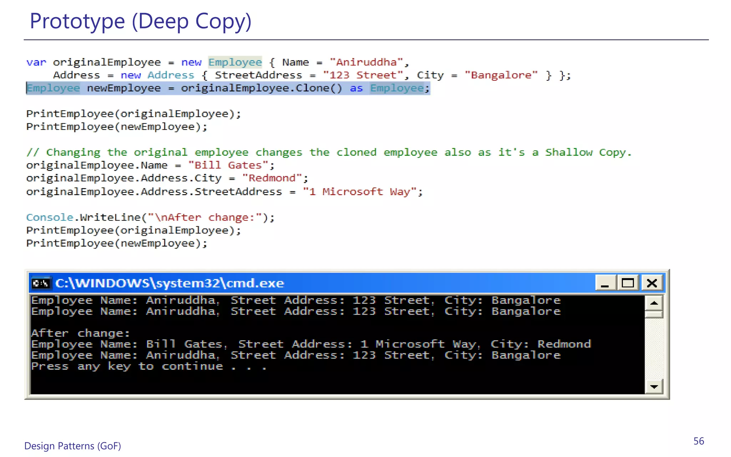Click the Console.WriteLine code line
731x457 pixels.
point(150,217)
